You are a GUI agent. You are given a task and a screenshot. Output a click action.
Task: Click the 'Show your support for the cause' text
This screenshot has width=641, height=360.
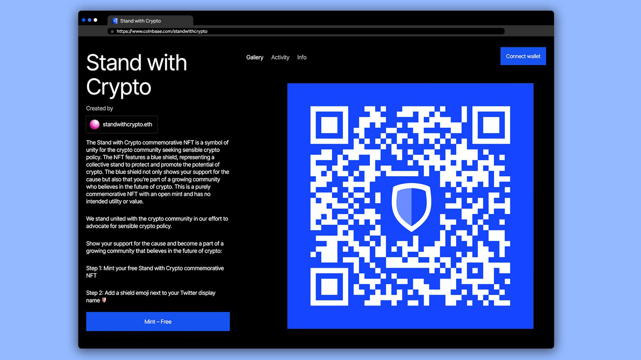click(155, 247)
